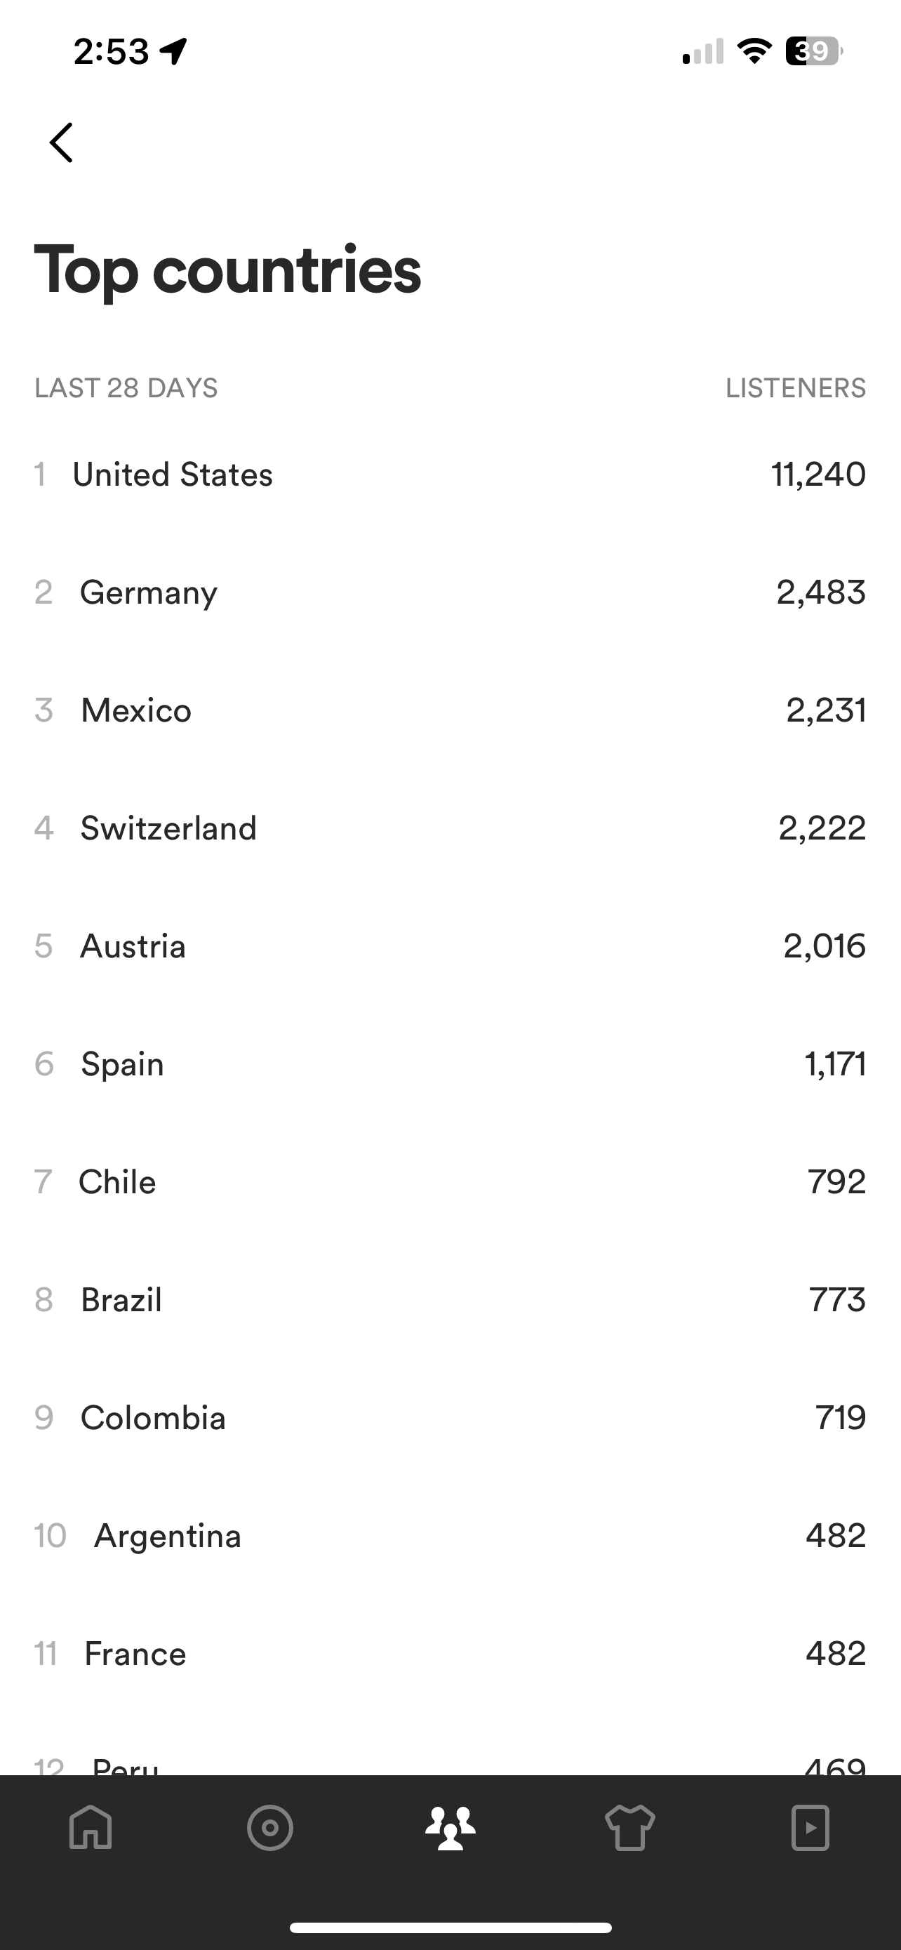Tap the Wi-Fi status icon
The image size is (901, 1950).
point(754,51)
